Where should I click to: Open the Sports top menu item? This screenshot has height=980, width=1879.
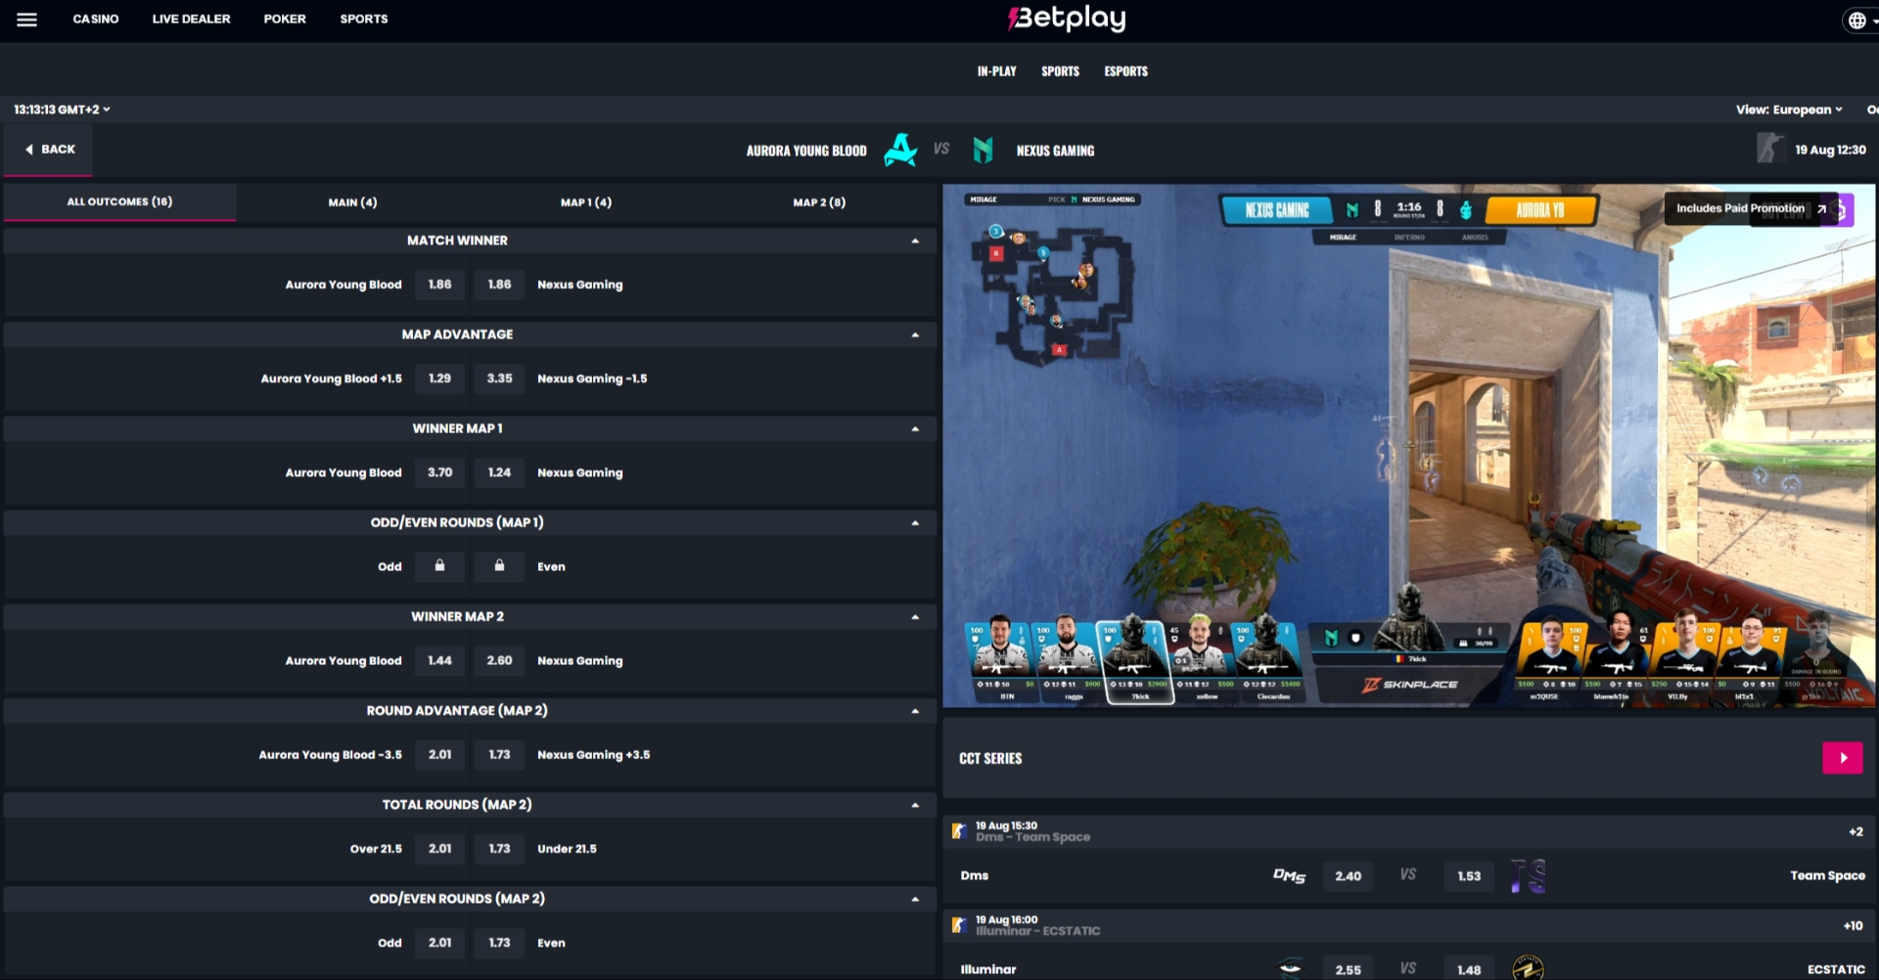[x=364, y=19]
